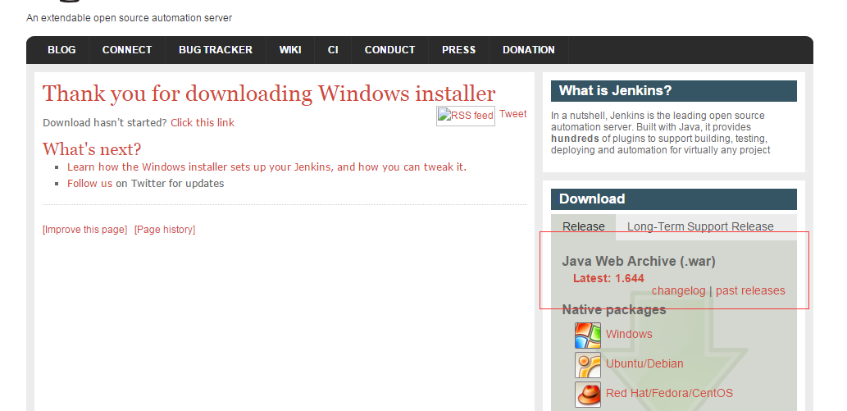Open the BLOG menu item
This screenshot has height=411, width=847.
(61, 50)
